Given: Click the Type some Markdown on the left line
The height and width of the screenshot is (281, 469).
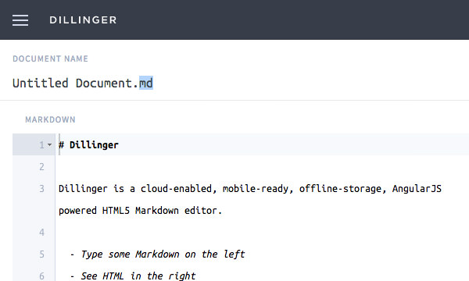Looking at the screenshot, I should (158, 254).
